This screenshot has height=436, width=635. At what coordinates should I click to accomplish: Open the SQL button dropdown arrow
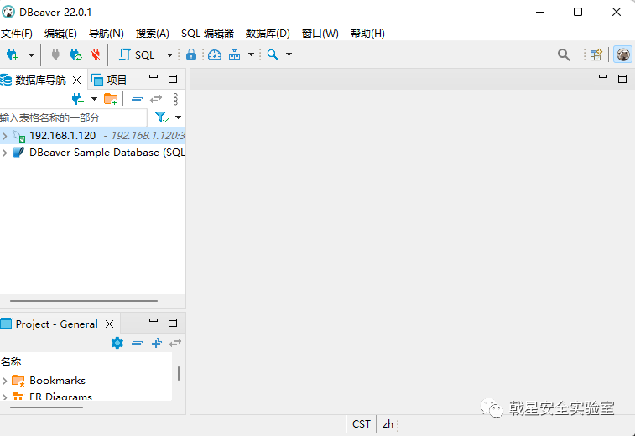tap(169, 54)
